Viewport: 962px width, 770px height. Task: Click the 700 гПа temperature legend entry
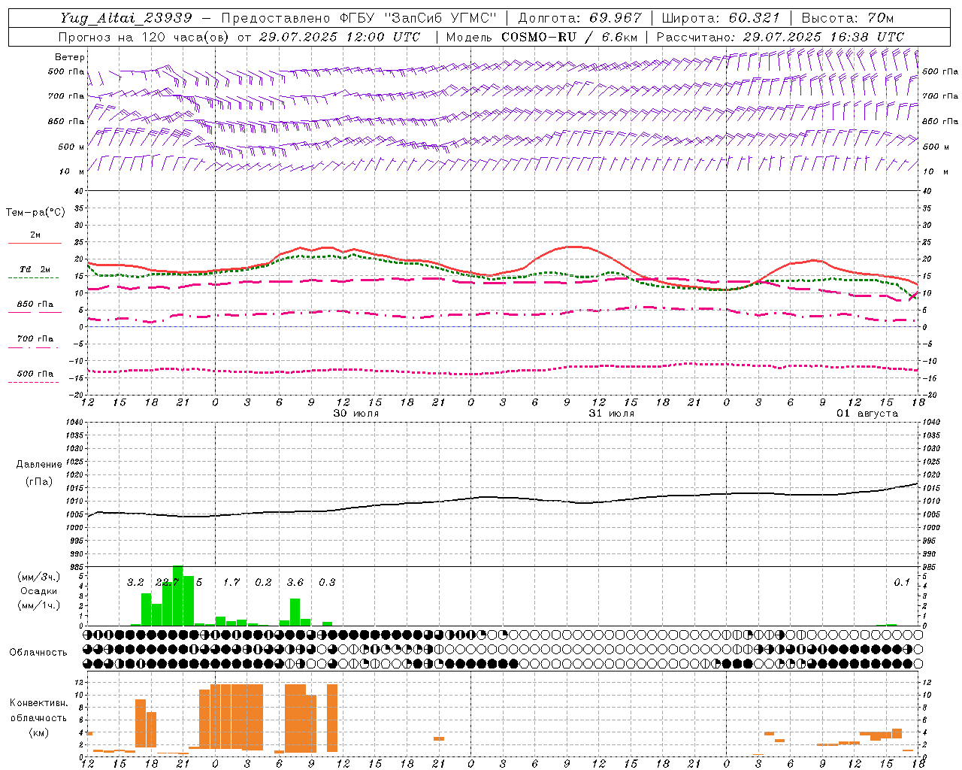point(35,339)
